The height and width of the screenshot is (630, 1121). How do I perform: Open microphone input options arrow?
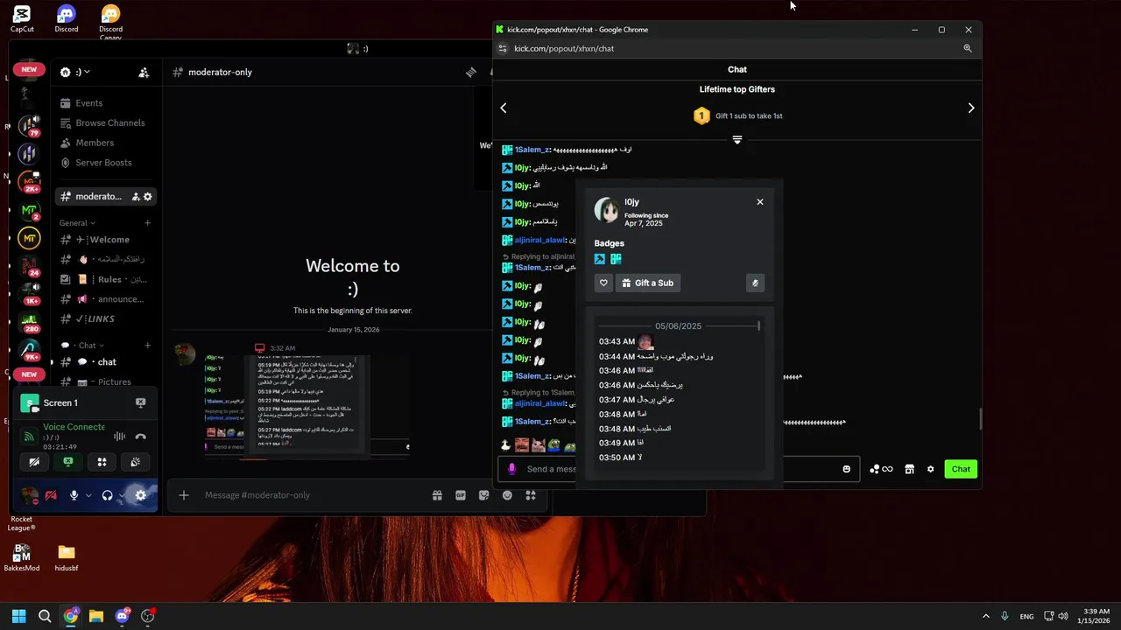[x=88, y=495]
